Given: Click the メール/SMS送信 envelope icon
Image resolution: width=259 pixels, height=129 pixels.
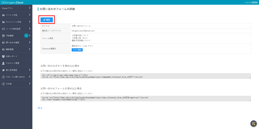Looking at the screenshot, I should (x=3, y=29).
